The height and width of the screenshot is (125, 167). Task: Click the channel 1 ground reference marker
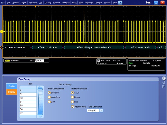tap(1, 31)
